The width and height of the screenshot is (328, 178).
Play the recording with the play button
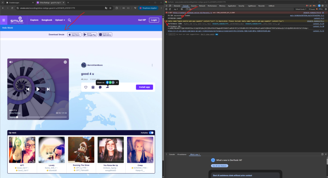pos(38,89)
